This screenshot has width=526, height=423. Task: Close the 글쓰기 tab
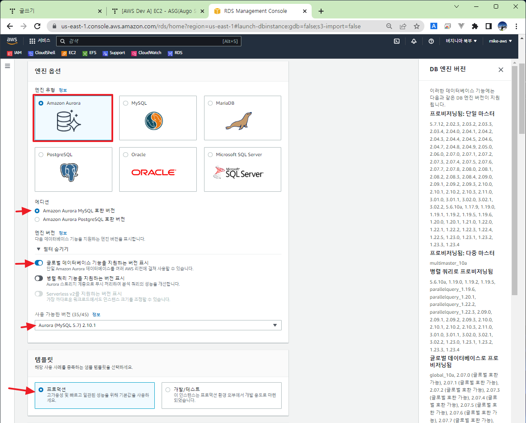click(100, 11)
